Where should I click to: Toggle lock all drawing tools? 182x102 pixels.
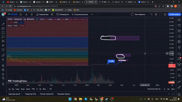point(3,74)
